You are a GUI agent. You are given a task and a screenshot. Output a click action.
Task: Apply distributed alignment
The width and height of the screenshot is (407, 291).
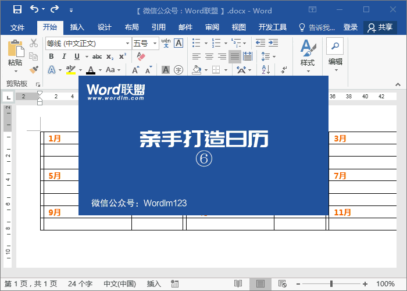tap(248, 56)
